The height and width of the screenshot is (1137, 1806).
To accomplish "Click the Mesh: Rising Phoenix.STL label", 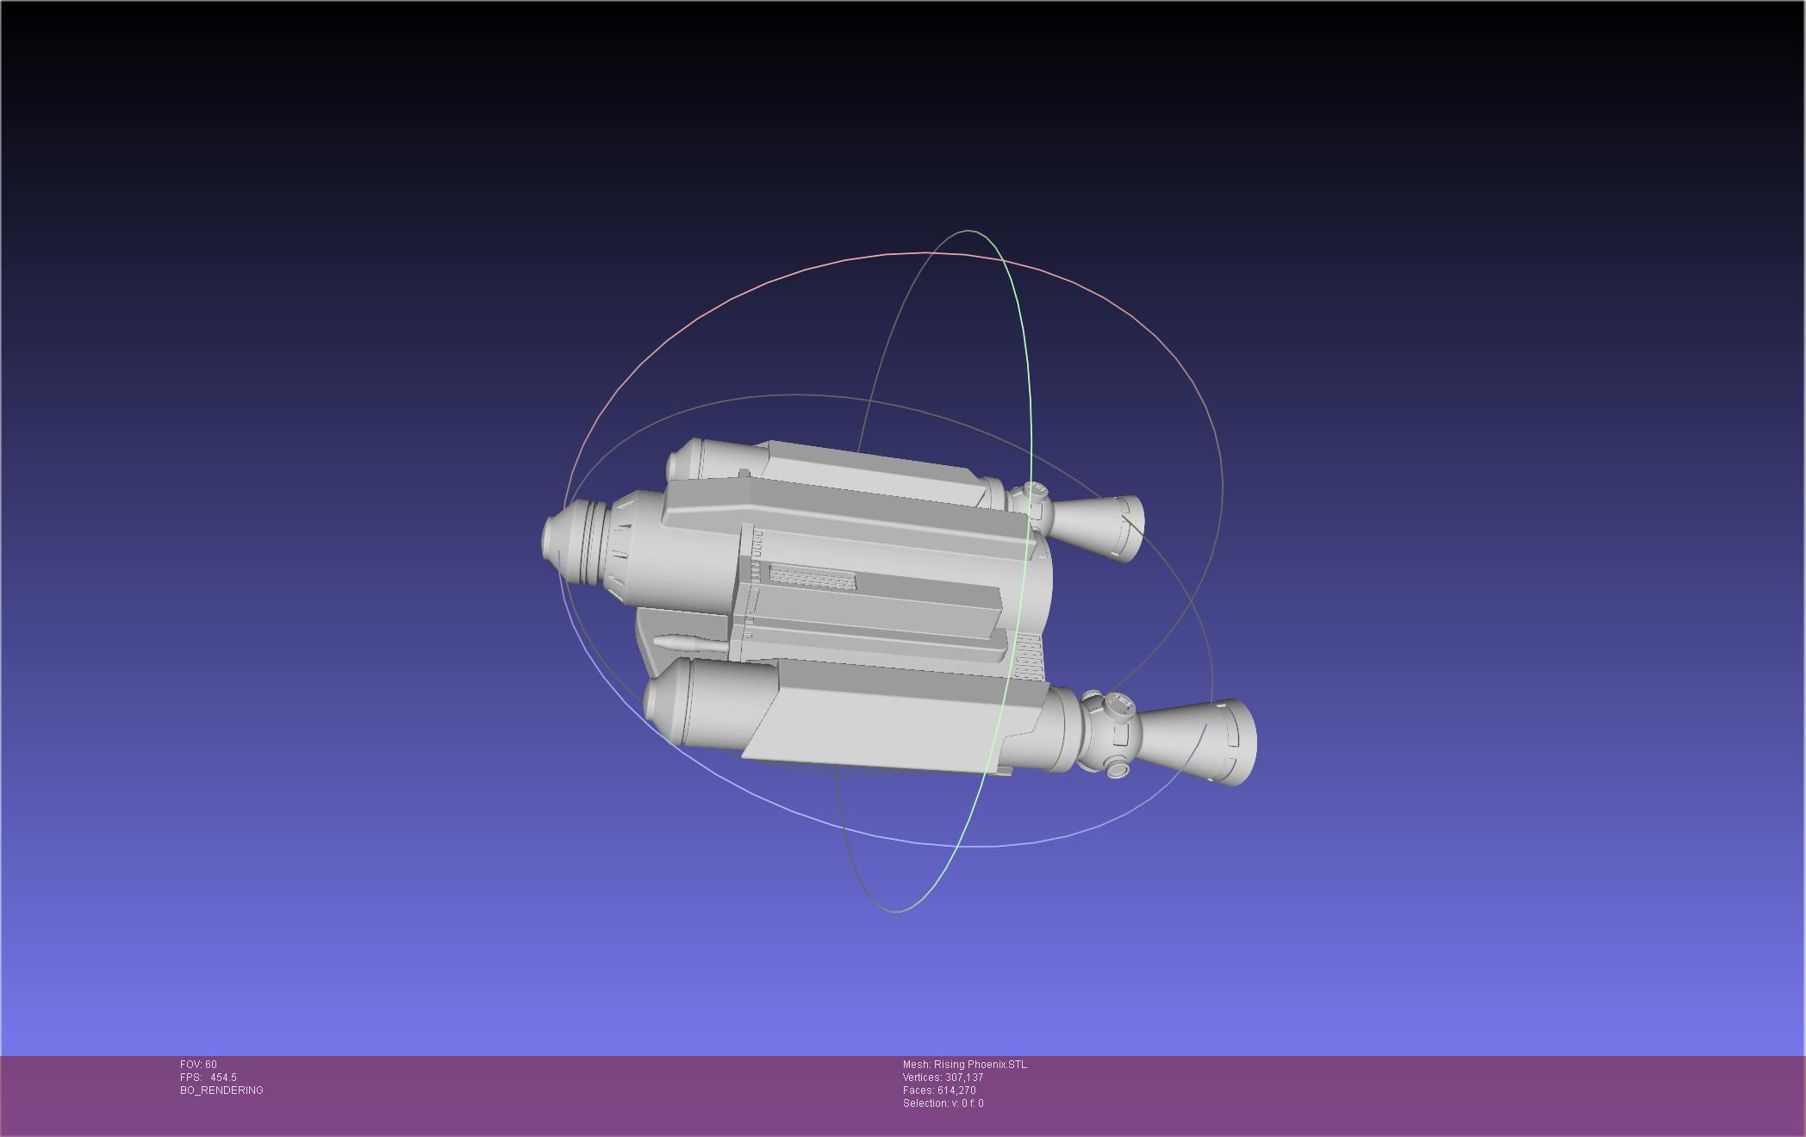I will (965, 1065).
